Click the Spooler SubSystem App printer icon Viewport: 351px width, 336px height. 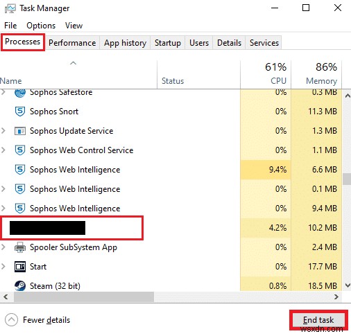20,247
